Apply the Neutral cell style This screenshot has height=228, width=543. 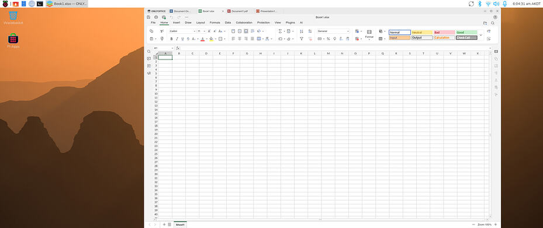[422, 33]
